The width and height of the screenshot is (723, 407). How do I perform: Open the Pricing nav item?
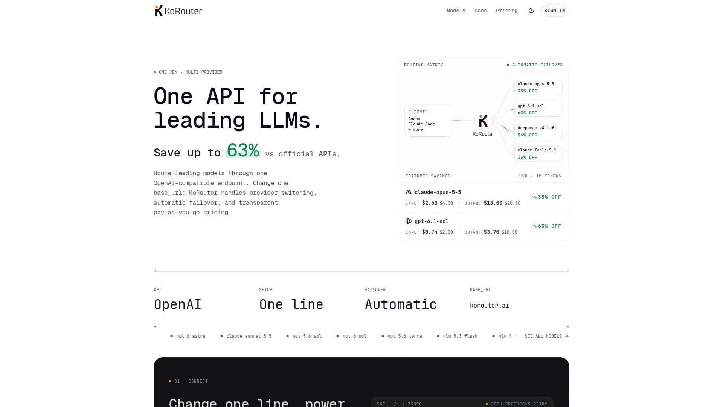(506, 11)
